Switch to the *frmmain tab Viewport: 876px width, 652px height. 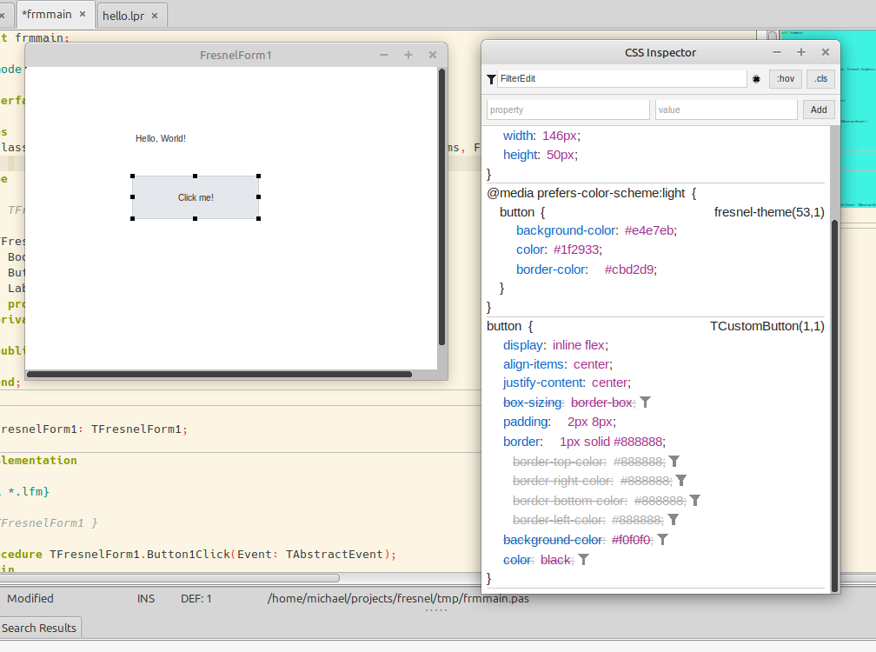pos(47,15)
